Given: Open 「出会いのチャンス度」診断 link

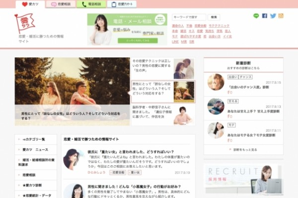Looking at the screenshot, I should 248,87.
